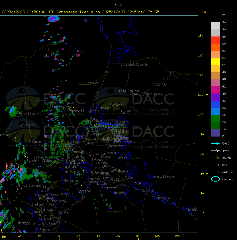Click the Manzano place label
The image size is (237, 240).
point(24,223)
